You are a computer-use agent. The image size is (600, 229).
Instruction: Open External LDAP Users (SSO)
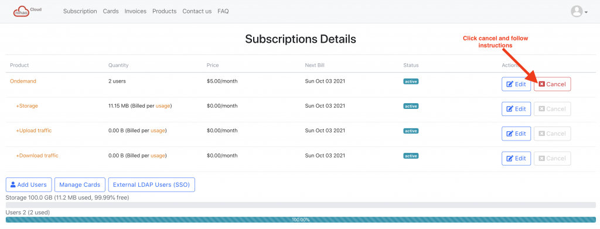pos(152,184)
